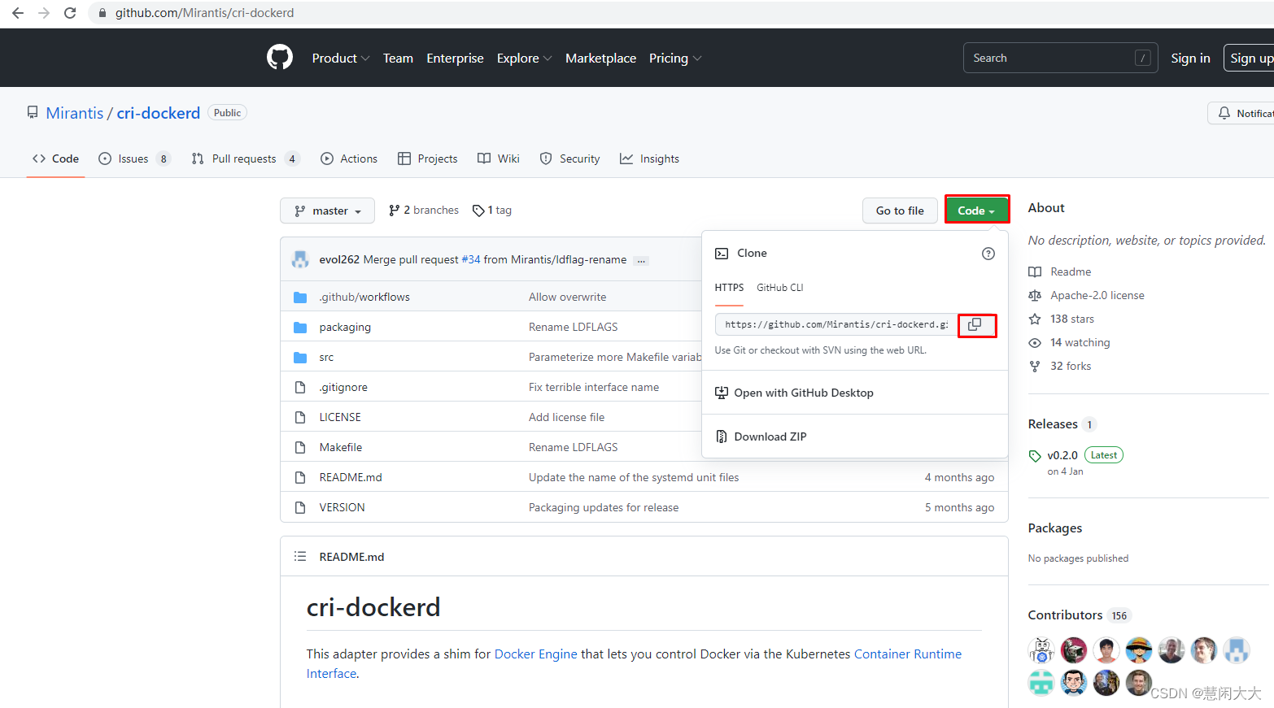Image resolution: width=1274 pixels, height=708 pixels.
Task: Click the Sign up button
Action: tap(1250, 58)
